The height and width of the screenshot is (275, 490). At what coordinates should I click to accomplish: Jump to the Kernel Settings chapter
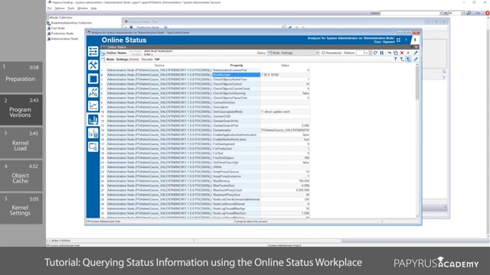point(21,209)
